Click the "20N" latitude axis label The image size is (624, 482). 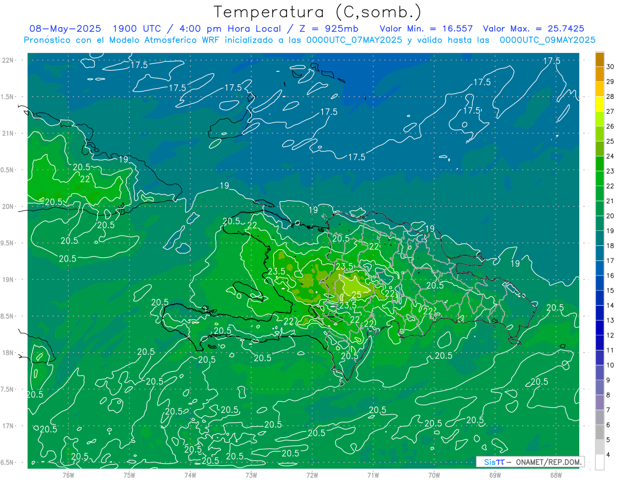point(8,206)
